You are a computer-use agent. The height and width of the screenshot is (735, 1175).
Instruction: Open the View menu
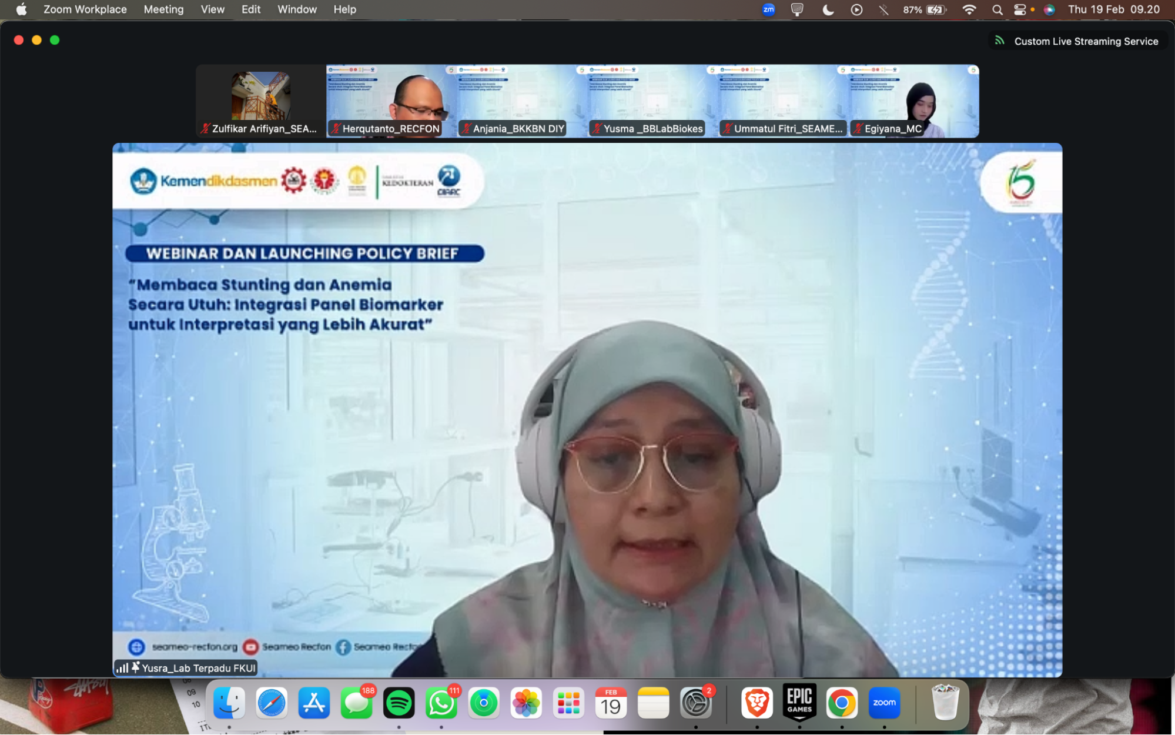click(212, 9)
